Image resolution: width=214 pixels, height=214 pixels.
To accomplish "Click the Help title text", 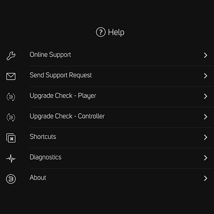I will [116, 33].
